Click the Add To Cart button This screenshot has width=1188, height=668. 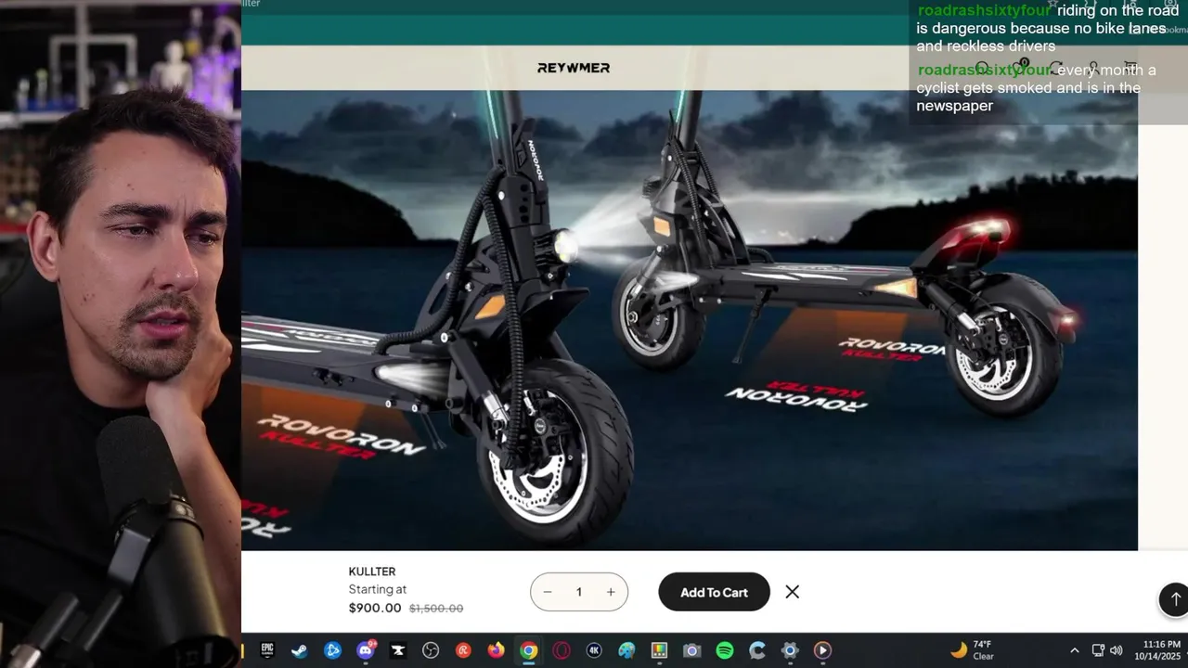pos(714,592)
